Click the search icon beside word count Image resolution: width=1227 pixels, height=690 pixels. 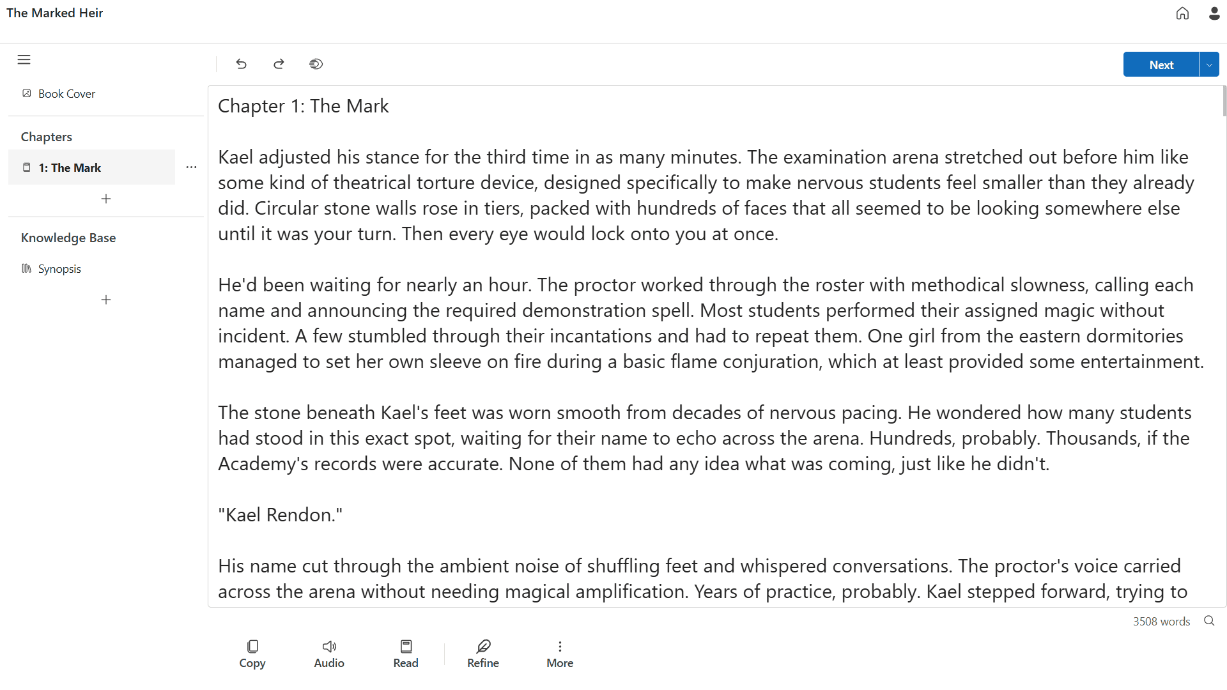click(x=1209, y=621)
